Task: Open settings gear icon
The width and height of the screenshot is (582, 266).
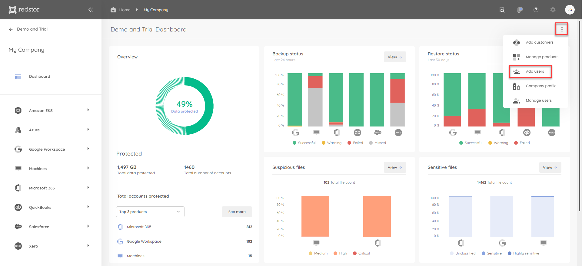Action: [553, 10]
